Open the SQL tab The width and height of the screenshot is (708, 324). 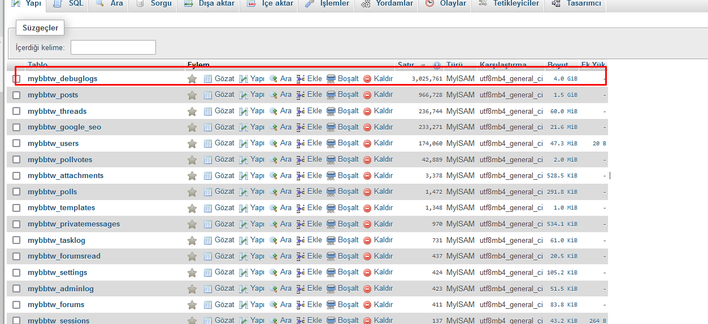68,4
